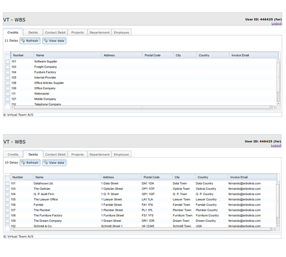Sort Debits table by City column
The image size is (286, 257).
click(x=184, y=177)
